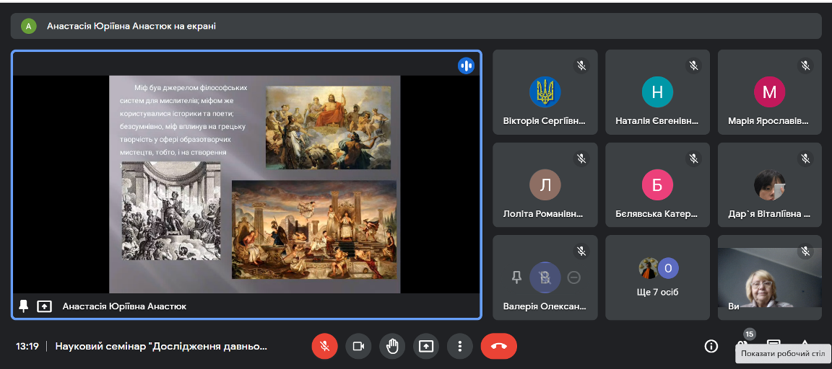
Task: Click the audio indicator on the presentation tile
Action: pyautogui.click(x=467, y=66)
